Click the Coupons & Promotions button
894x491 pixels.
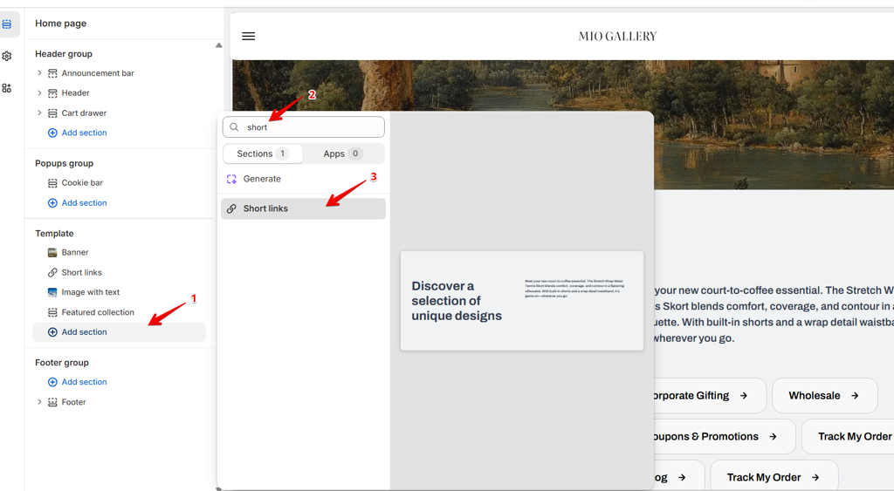click(724, 437)
